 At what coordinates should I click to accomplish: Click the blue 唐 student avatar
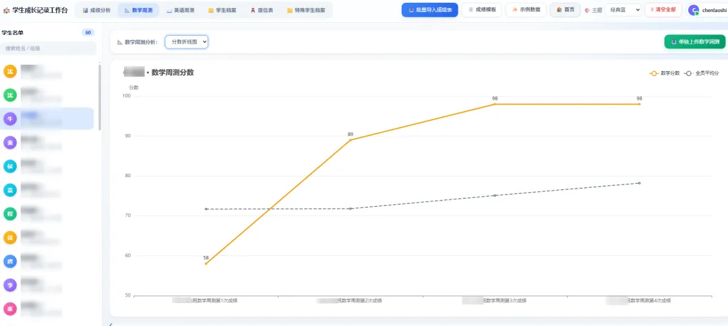[10, 261]
